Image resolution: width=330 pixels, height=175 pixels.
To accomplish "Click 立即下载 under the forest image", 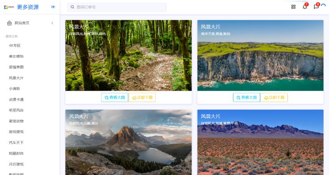I will pos(142,98).
